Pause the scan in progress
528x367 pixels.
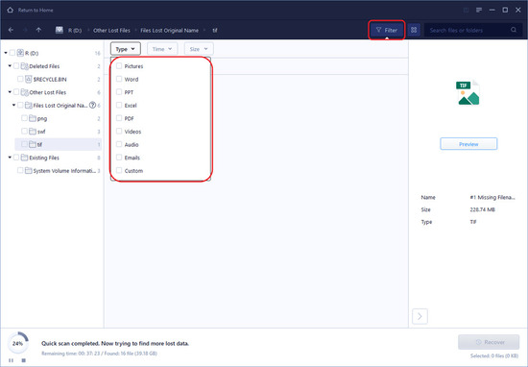pyautogui.click(x=12, y=360)
